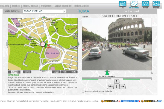Click the ISTRUZIONI heading

[13, 75]
